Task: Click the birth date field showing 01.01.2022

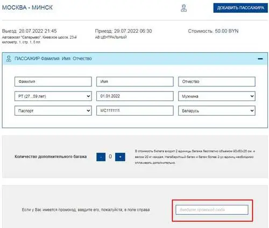Action: click(135, 96)
